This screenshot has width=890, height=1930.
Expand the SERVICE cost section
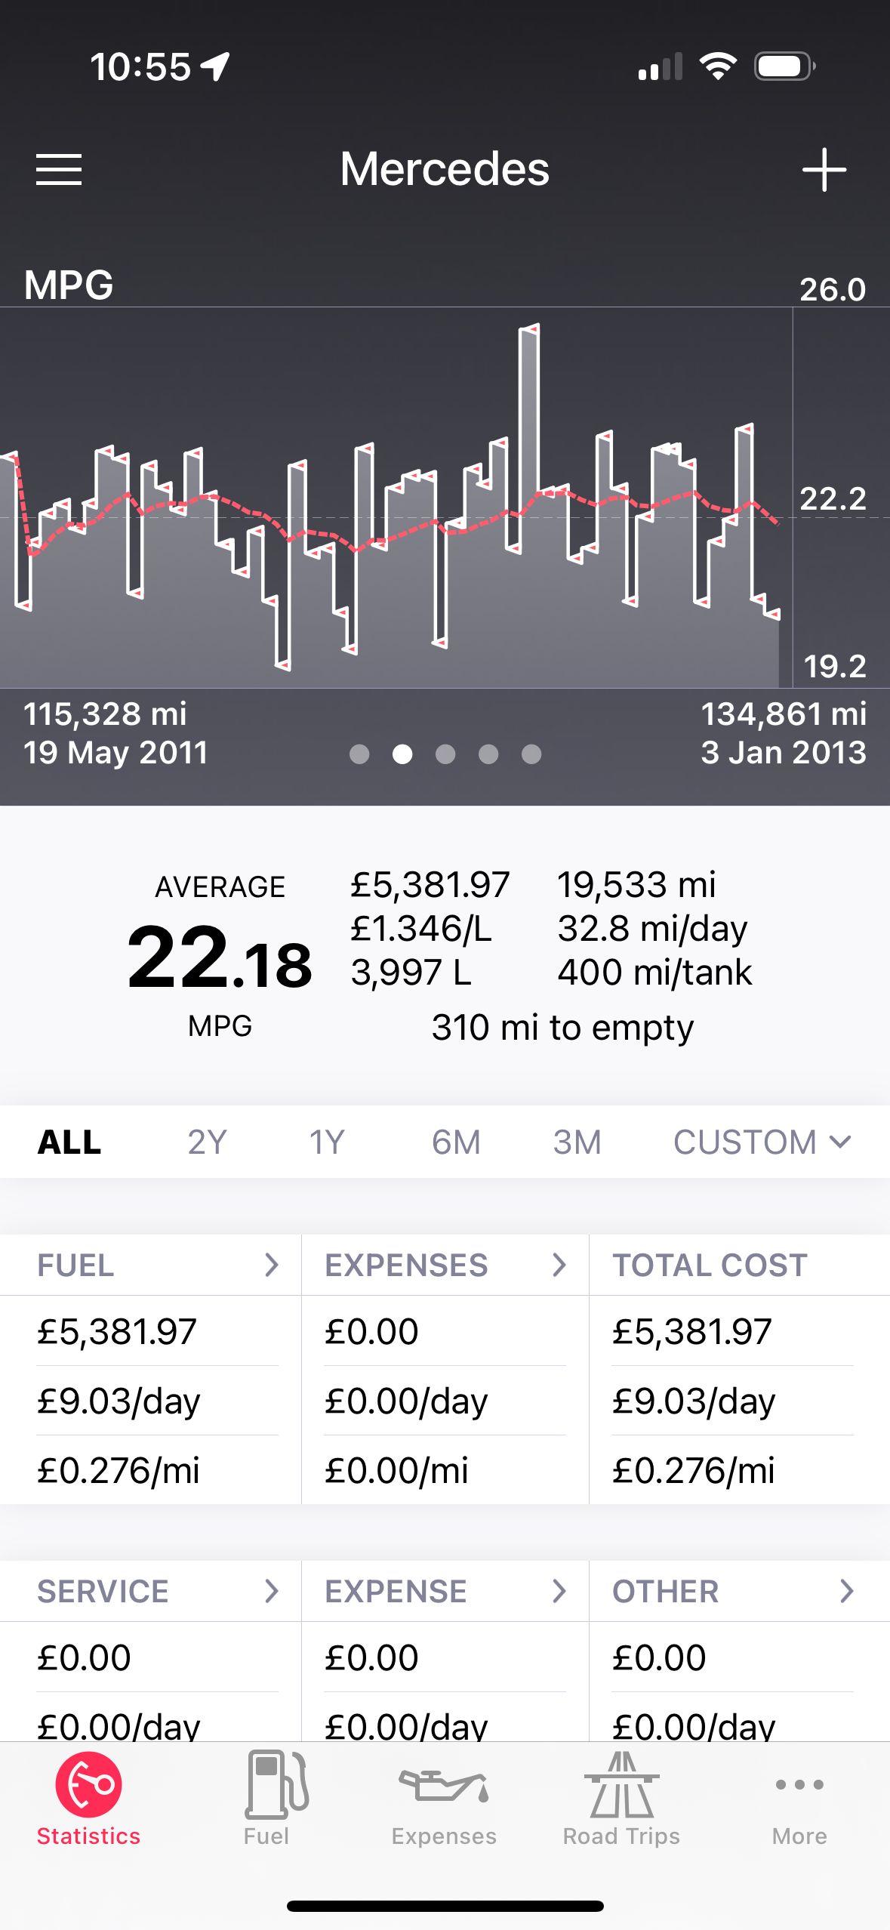(x=151, y=1591)
